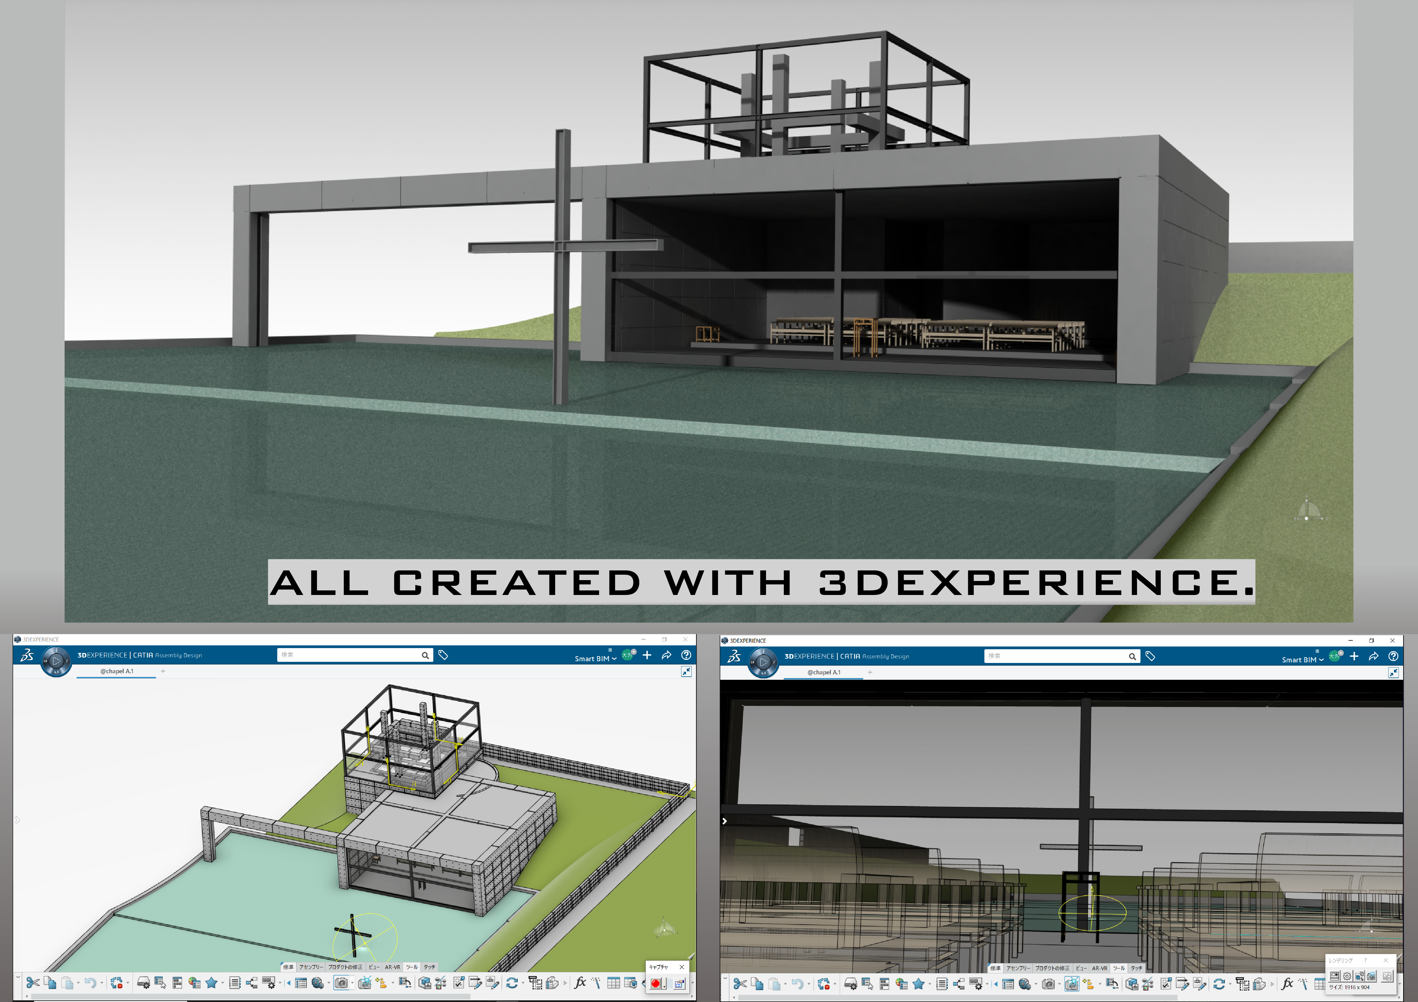Click the camera Capture icon in left toolbar
The image size is (1418, 1002).
341,983
